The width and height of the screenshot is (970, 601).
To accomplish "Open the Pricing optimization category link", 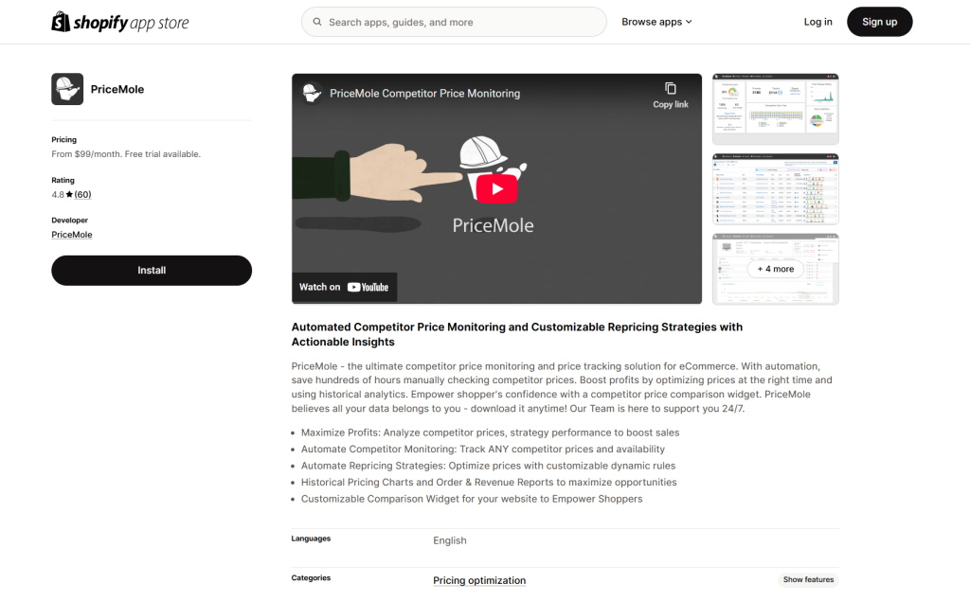I will coord(479,580).
